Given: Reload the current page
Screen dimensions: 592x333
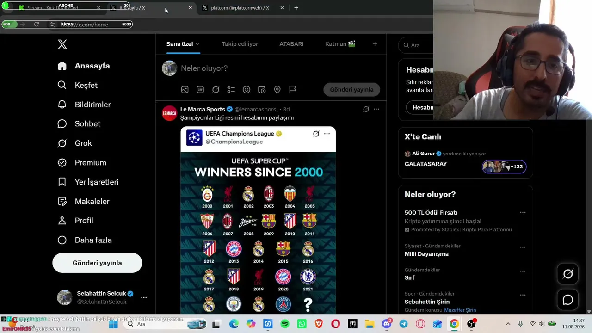Looking at the screenshot, I should (37, 24).
